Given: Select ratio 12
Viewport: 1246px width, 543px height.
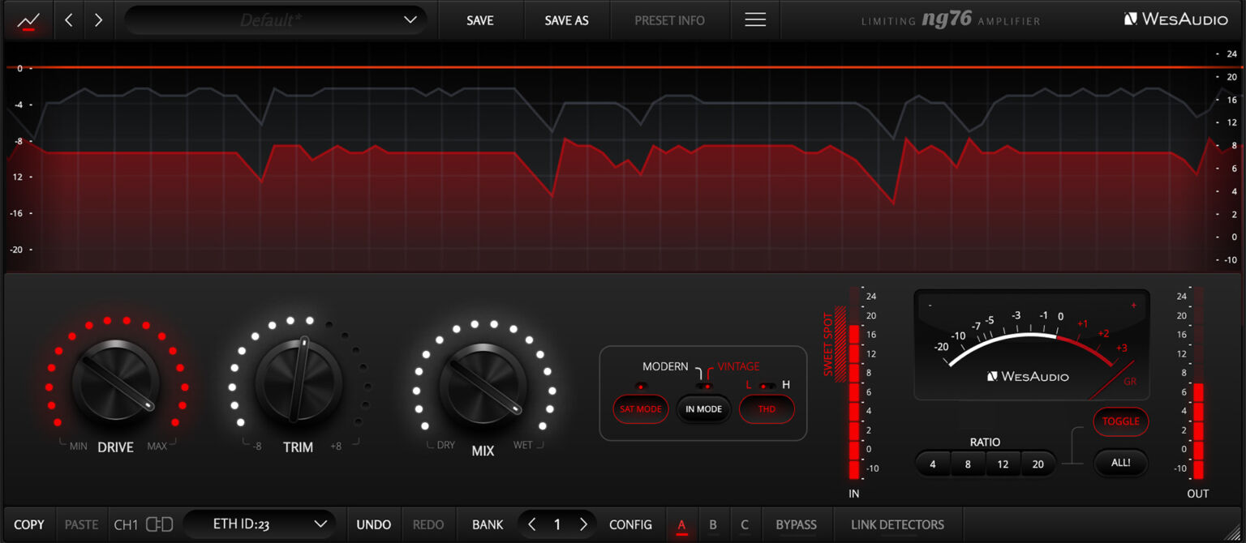Looking at the screenshot, I should click(x=1003, y=464).
